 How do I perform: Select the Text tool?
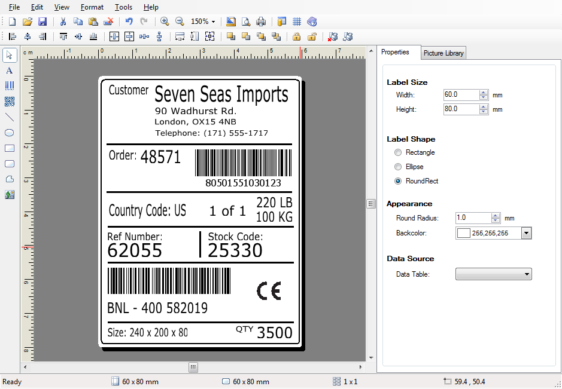coord(9,71)
